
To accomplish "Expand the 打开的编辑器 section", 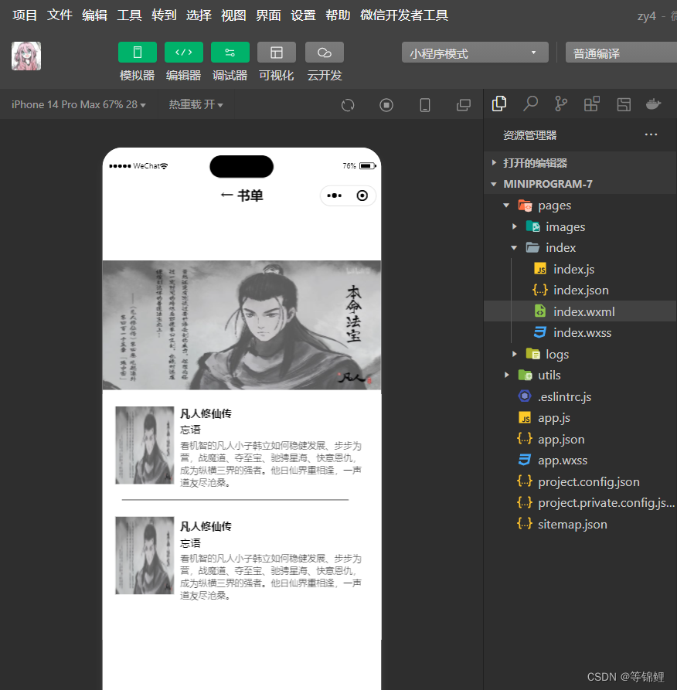I will click(580, 163).
